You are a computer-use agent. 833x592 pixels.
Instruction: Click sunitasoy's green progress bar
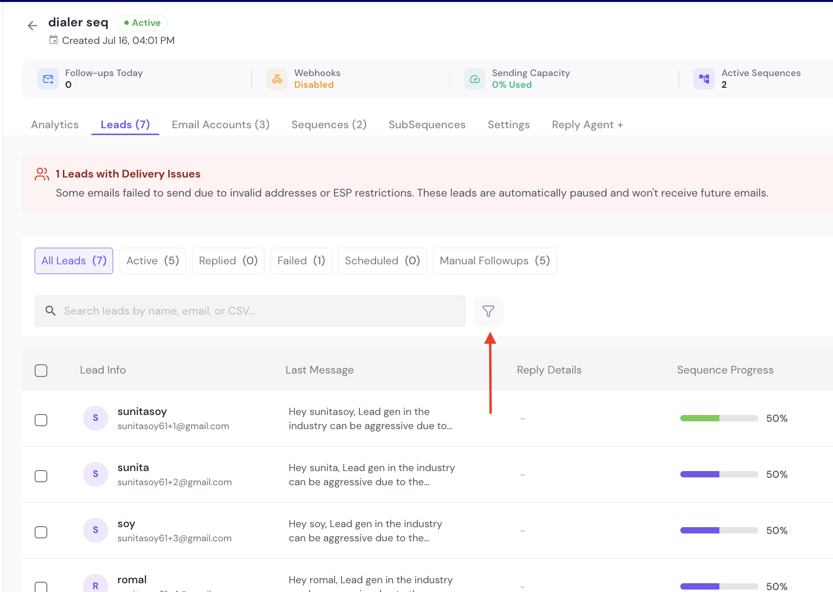coord(719,418)
